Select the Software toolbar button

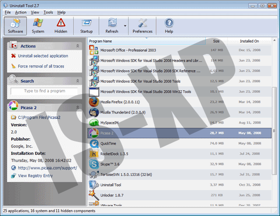[x=16, y=26]
